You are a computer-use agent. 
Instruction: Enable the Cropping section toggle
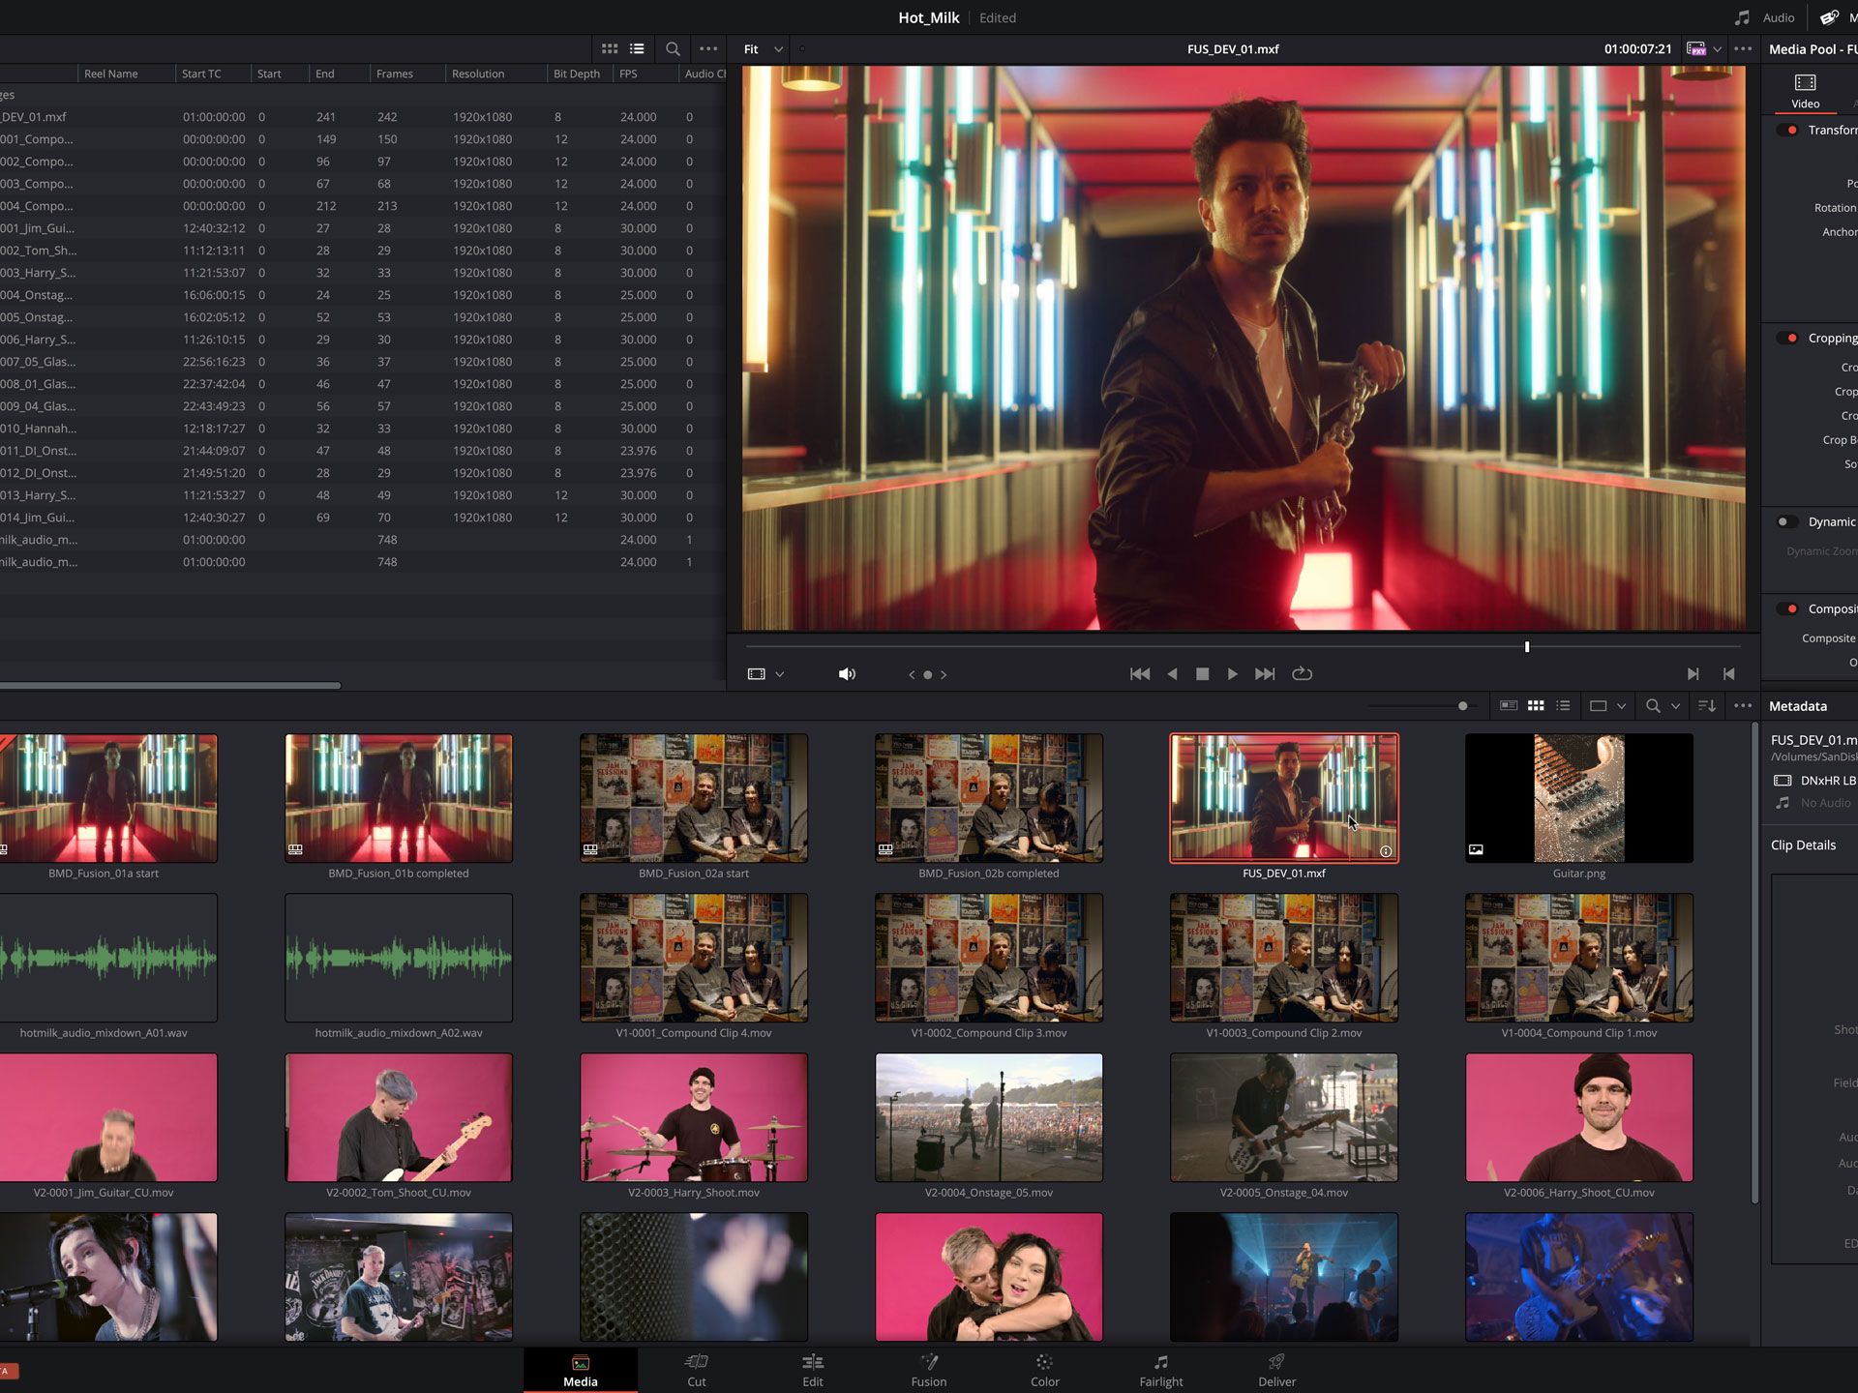(x=1786, y=338)
